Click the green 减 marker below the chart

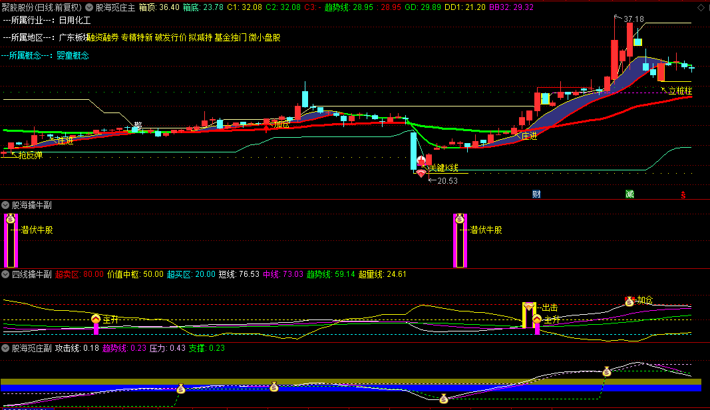click(629, 194)
